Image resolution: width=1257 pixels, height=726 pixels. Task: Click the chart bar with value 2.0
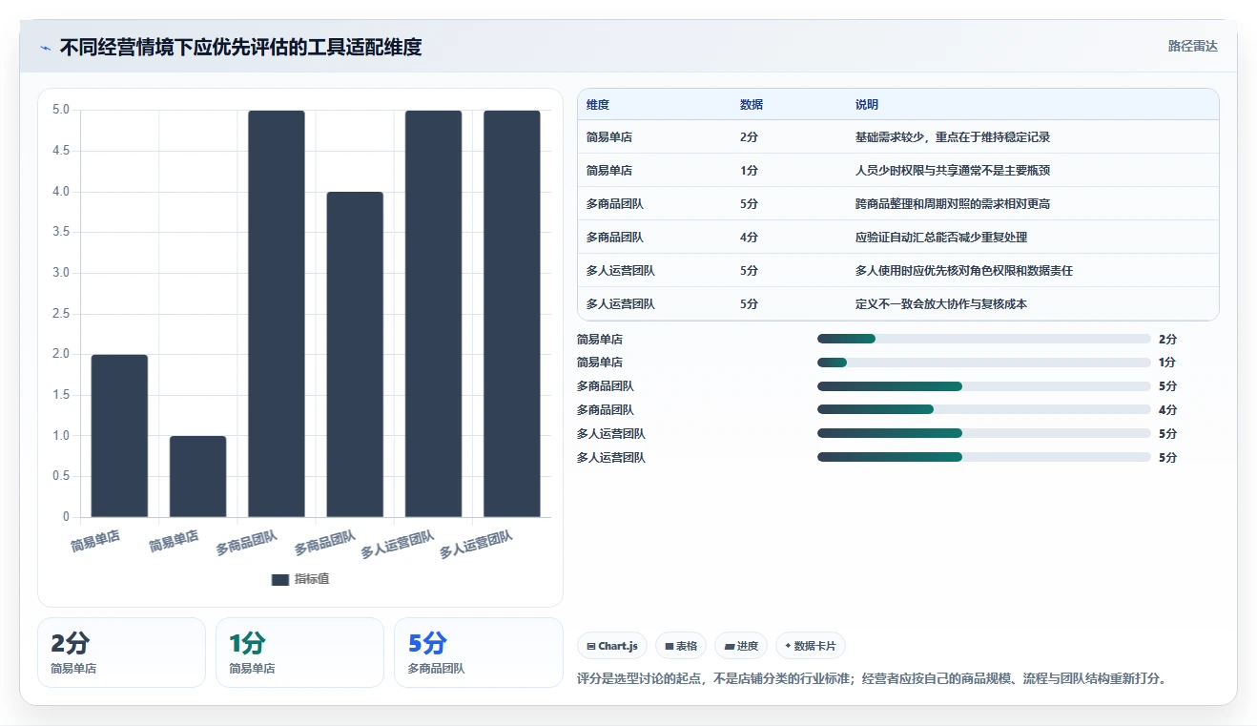coord(119,436)
